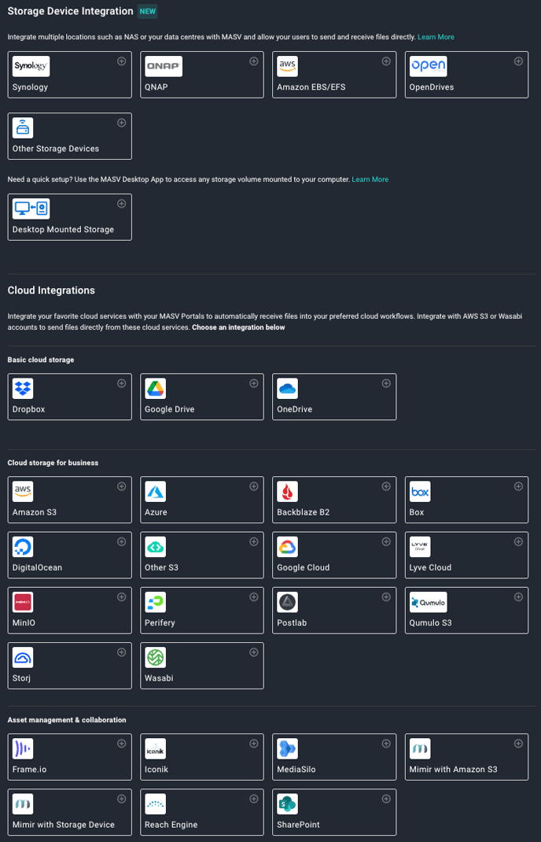The image size is (541, 842).
Task: Add the Synology integration with plus button
Action: [122, 61]
